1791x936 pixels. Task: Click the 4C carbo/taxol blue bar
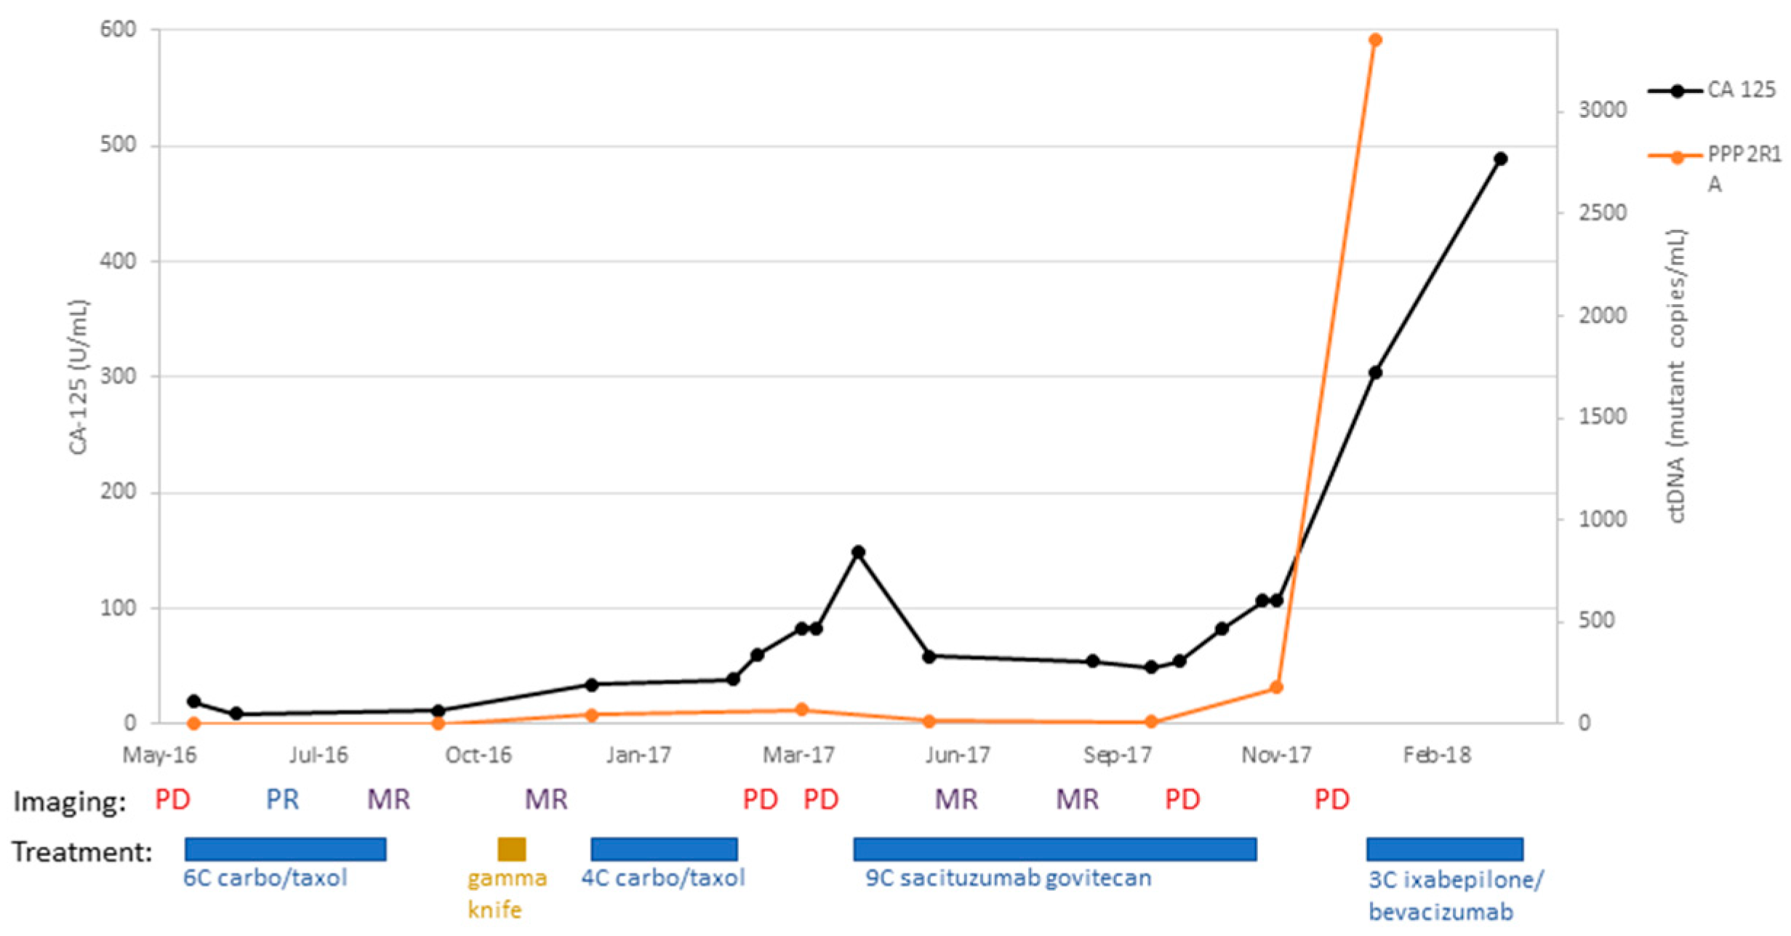tap(664, 849)
